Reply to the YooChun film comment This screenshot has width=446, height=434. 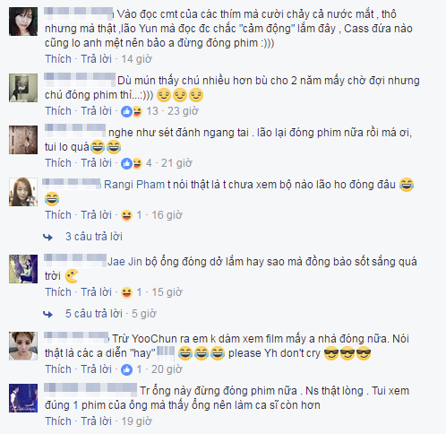[x=97, y=369]
